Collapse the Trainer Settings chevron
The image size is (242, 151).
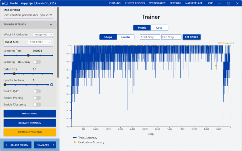(x=51, y=25)
